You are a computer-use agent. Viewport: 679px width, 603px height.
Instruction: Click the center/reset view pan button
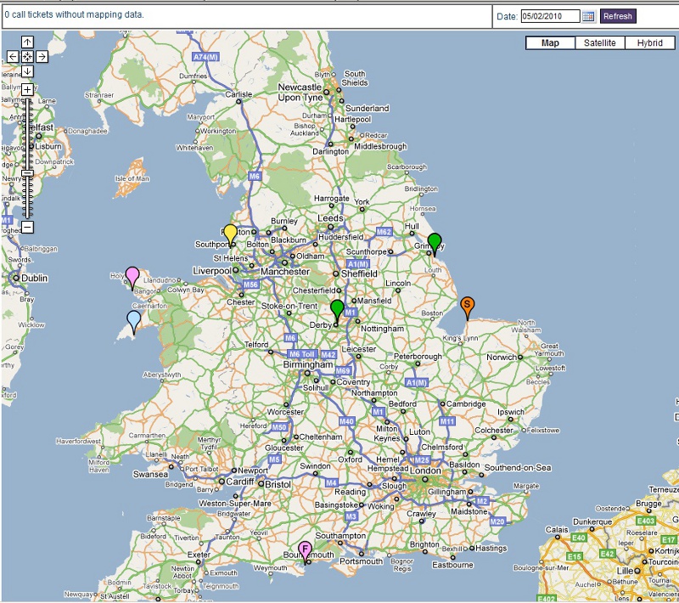click(27, 56)
